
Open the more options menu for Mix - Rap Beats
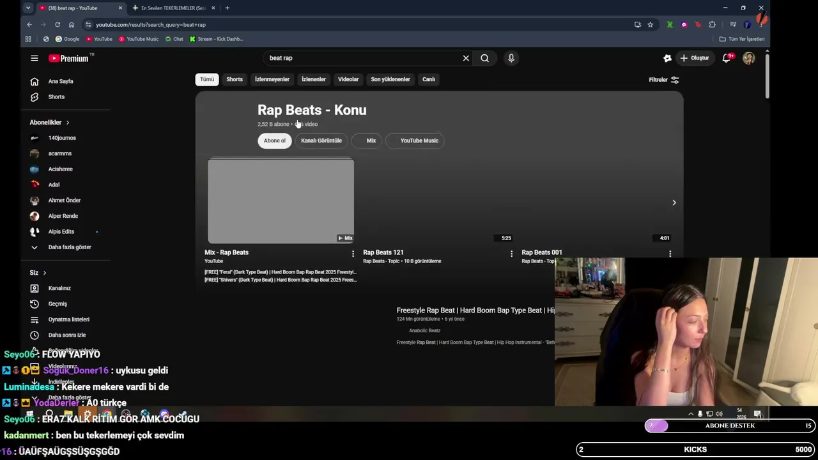[x=353, y=254]
